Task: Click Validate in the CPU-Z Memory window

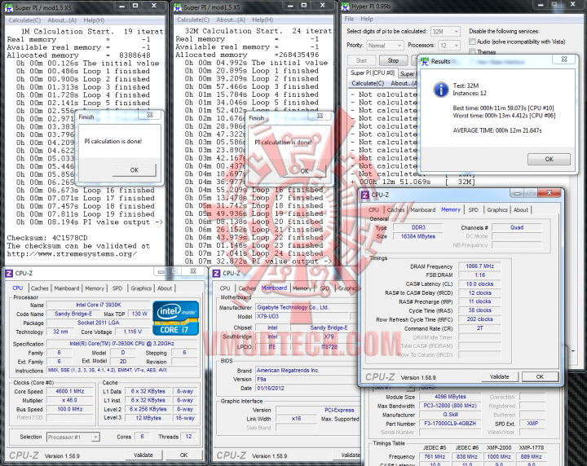Action: [x=500, y=376]
